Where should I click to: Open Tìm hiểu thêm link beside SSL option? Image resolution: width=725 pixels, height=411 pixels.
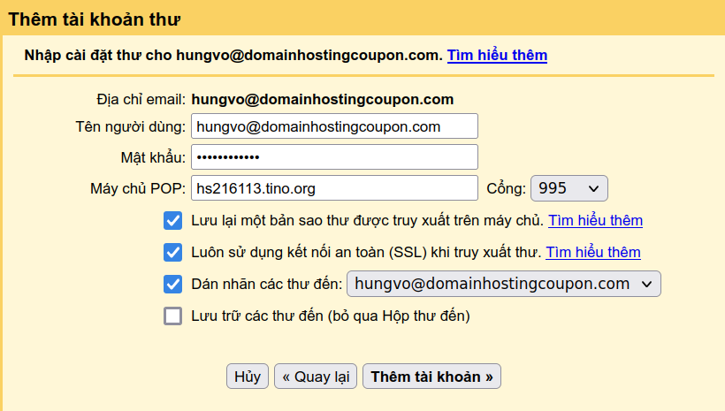coord(593,252)
